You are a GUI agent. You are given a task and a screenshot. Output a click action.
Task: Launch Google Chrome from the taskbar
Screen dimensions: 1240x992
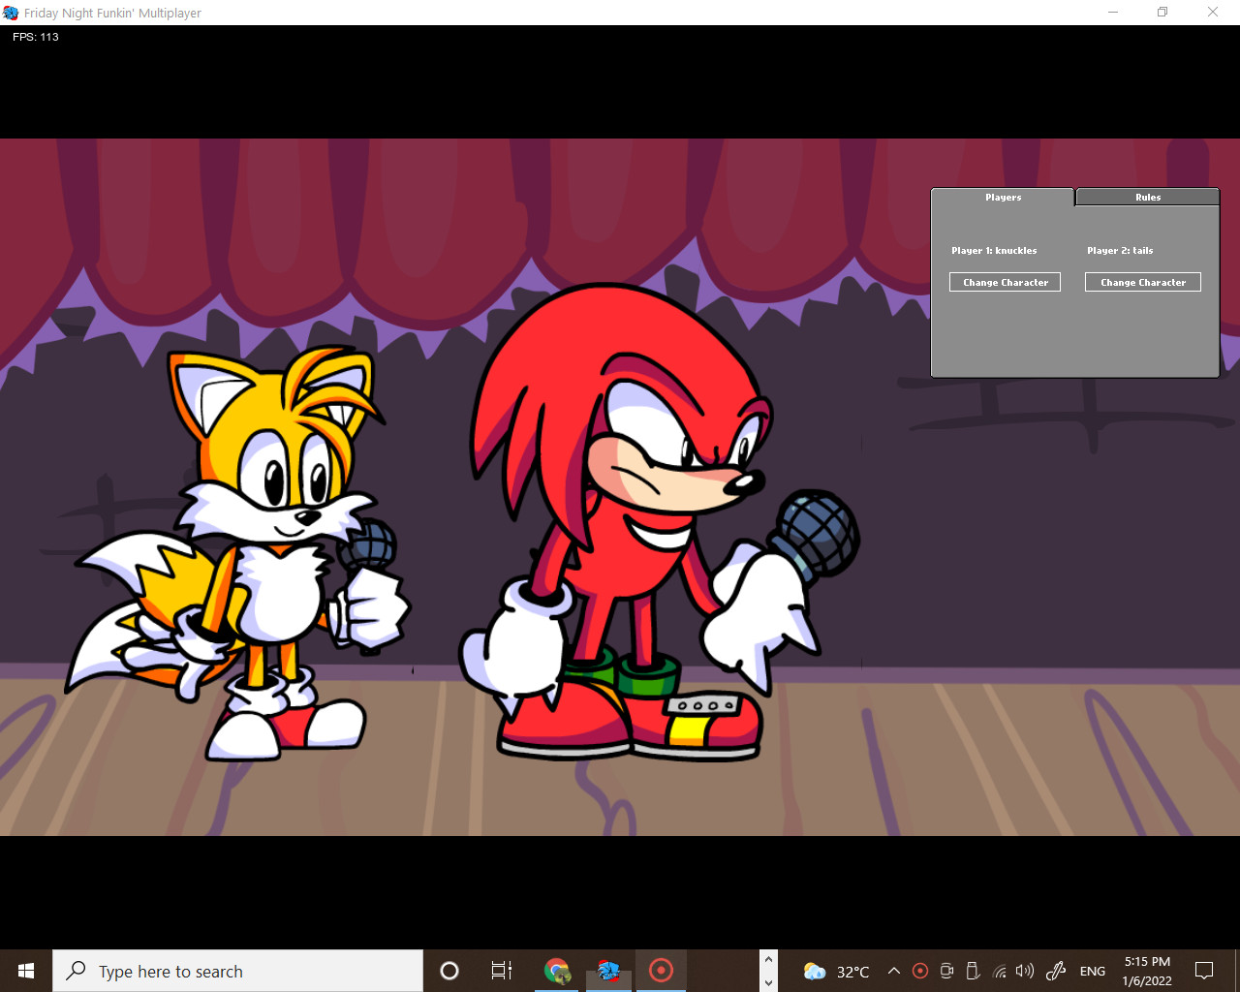coord(557,971)
